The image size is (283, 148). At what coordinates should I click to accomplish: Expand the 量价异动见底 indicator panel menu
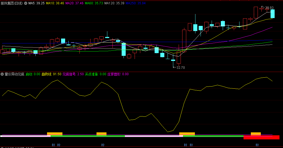2,74
